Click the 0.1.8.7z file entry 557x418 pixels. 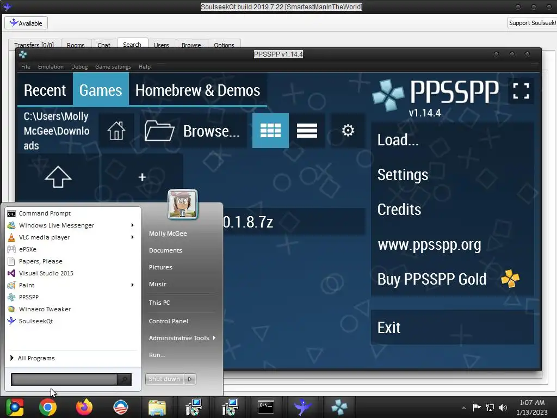[294, 222]
